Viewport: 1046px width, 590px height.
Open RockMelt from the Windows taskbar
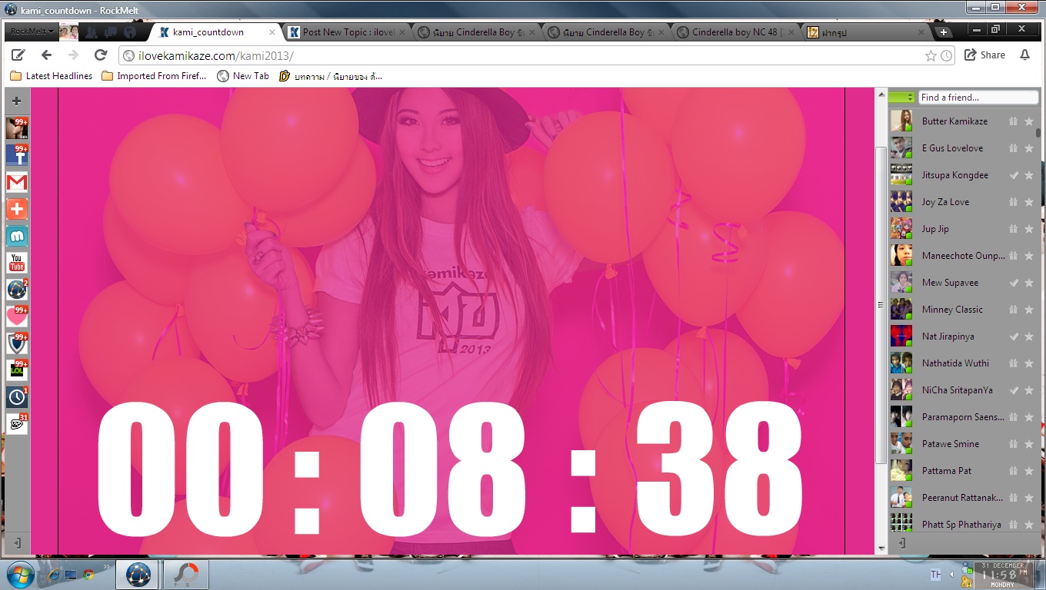click(x=138, y=574)
